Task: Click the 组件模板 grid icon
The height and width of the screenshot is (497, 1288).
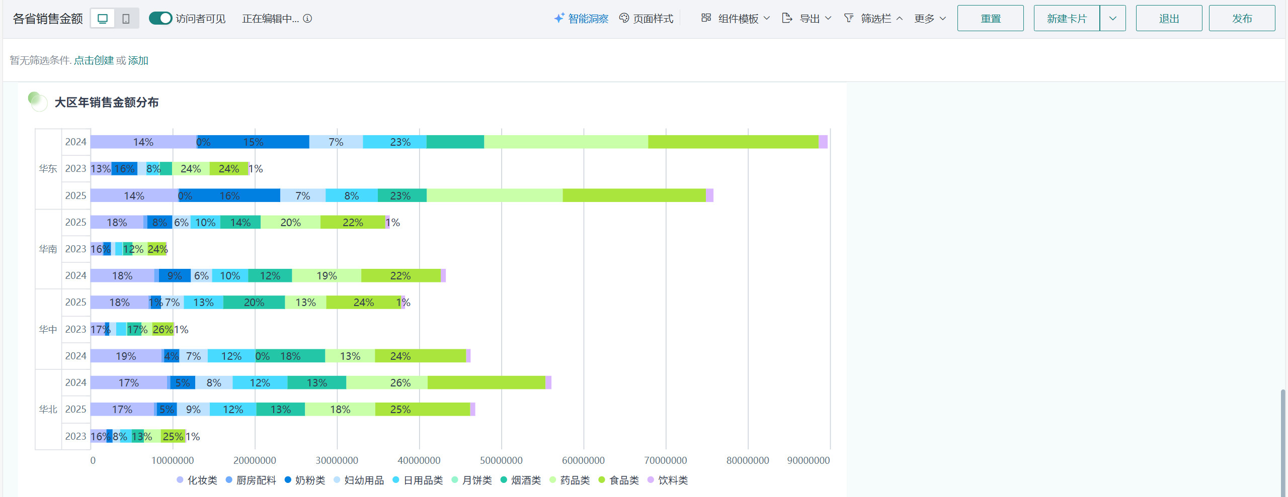Action: coord(706,18)
